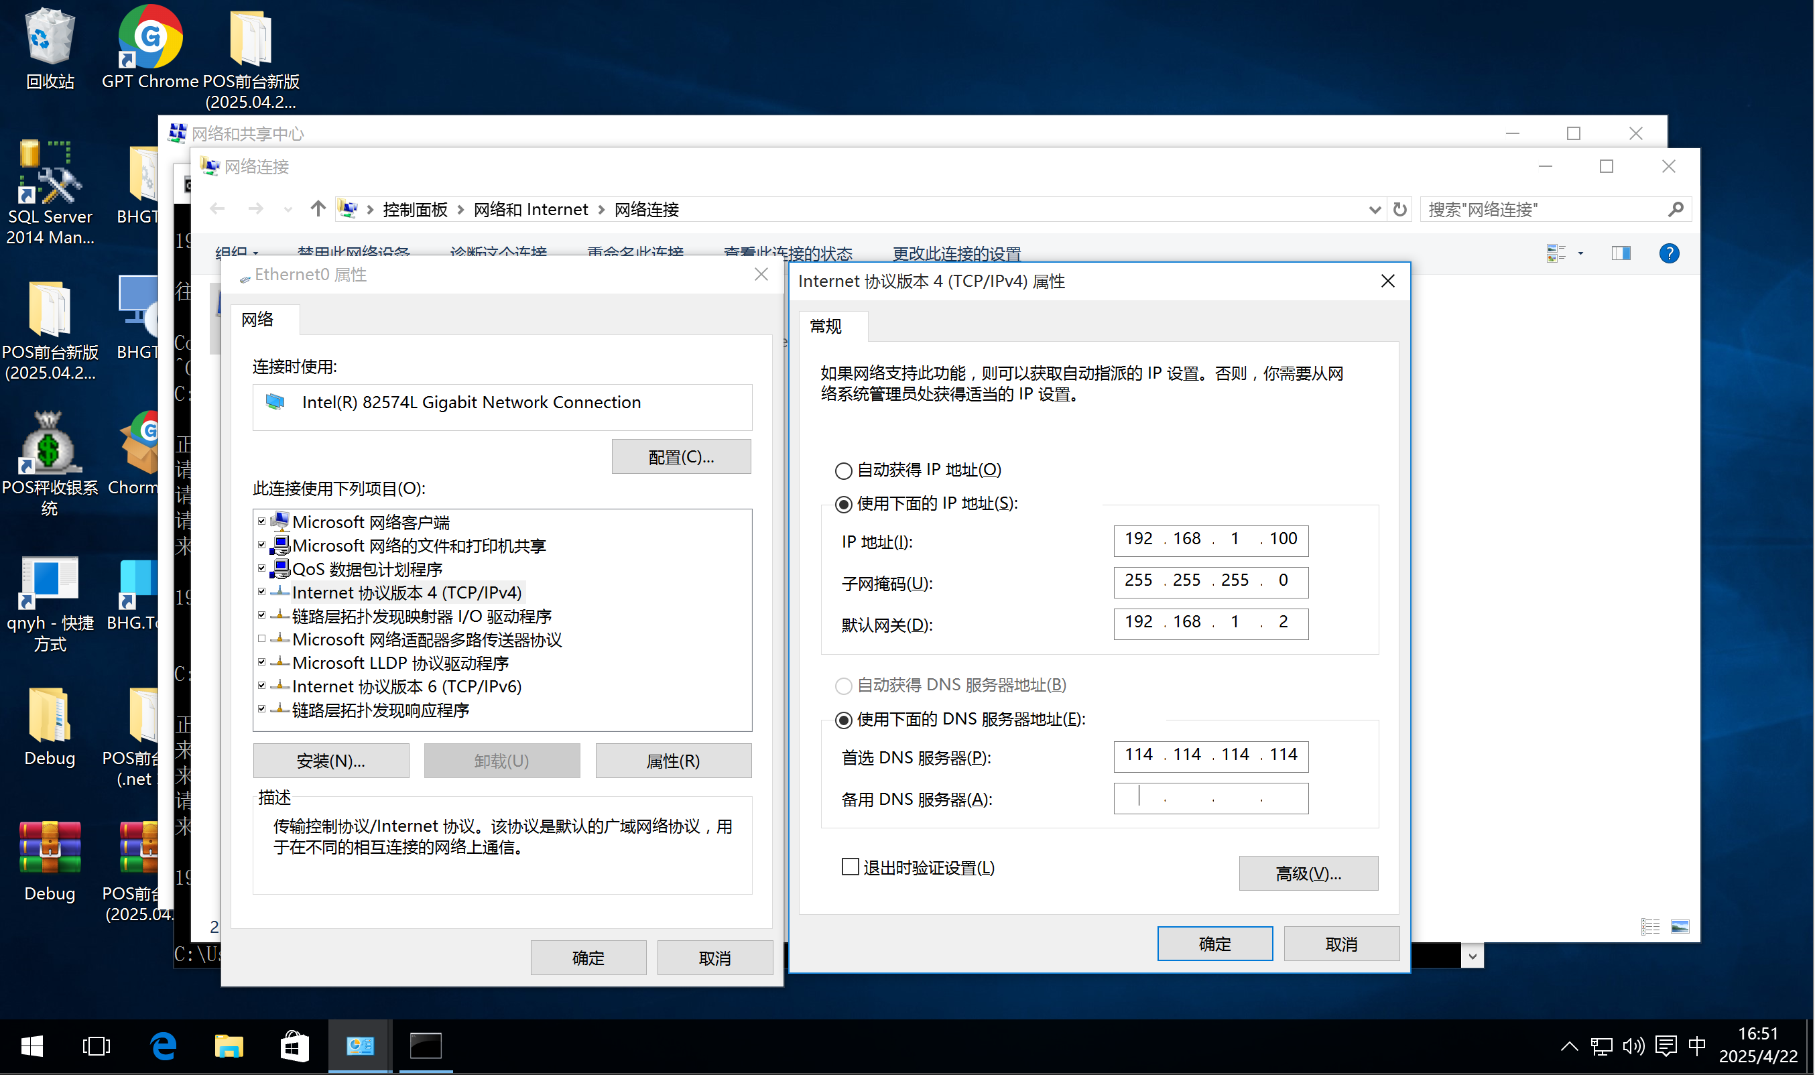This screenshot has height=1075, width=1815.
Task: Click the 配置(C) button
Action: pos(680,456)
